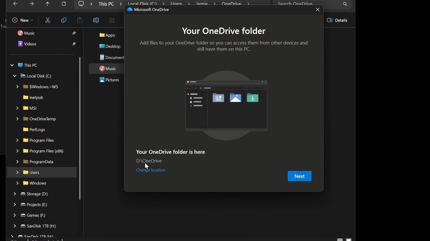Expand the MSI folder node

pyautogui.click(x=17, y=108)
